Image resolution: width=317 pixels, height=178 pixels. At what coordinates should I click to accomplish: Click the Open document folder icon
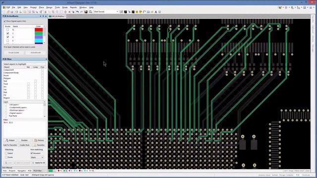[x=8, y=12]
